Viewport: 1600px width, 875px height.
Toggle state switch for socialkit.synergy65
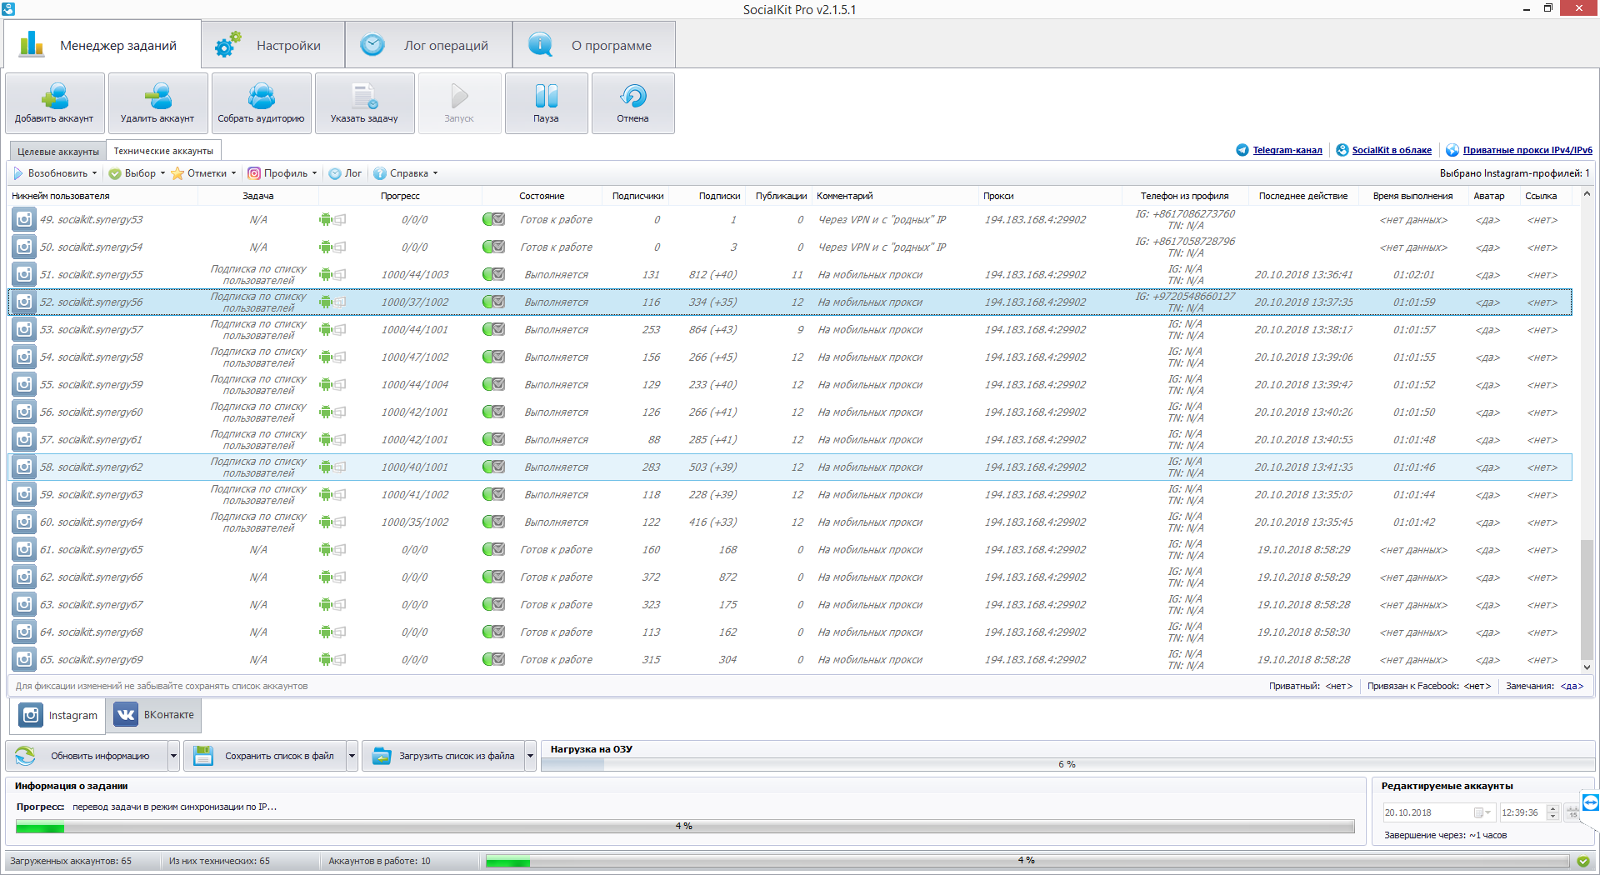tap(493, 550)
